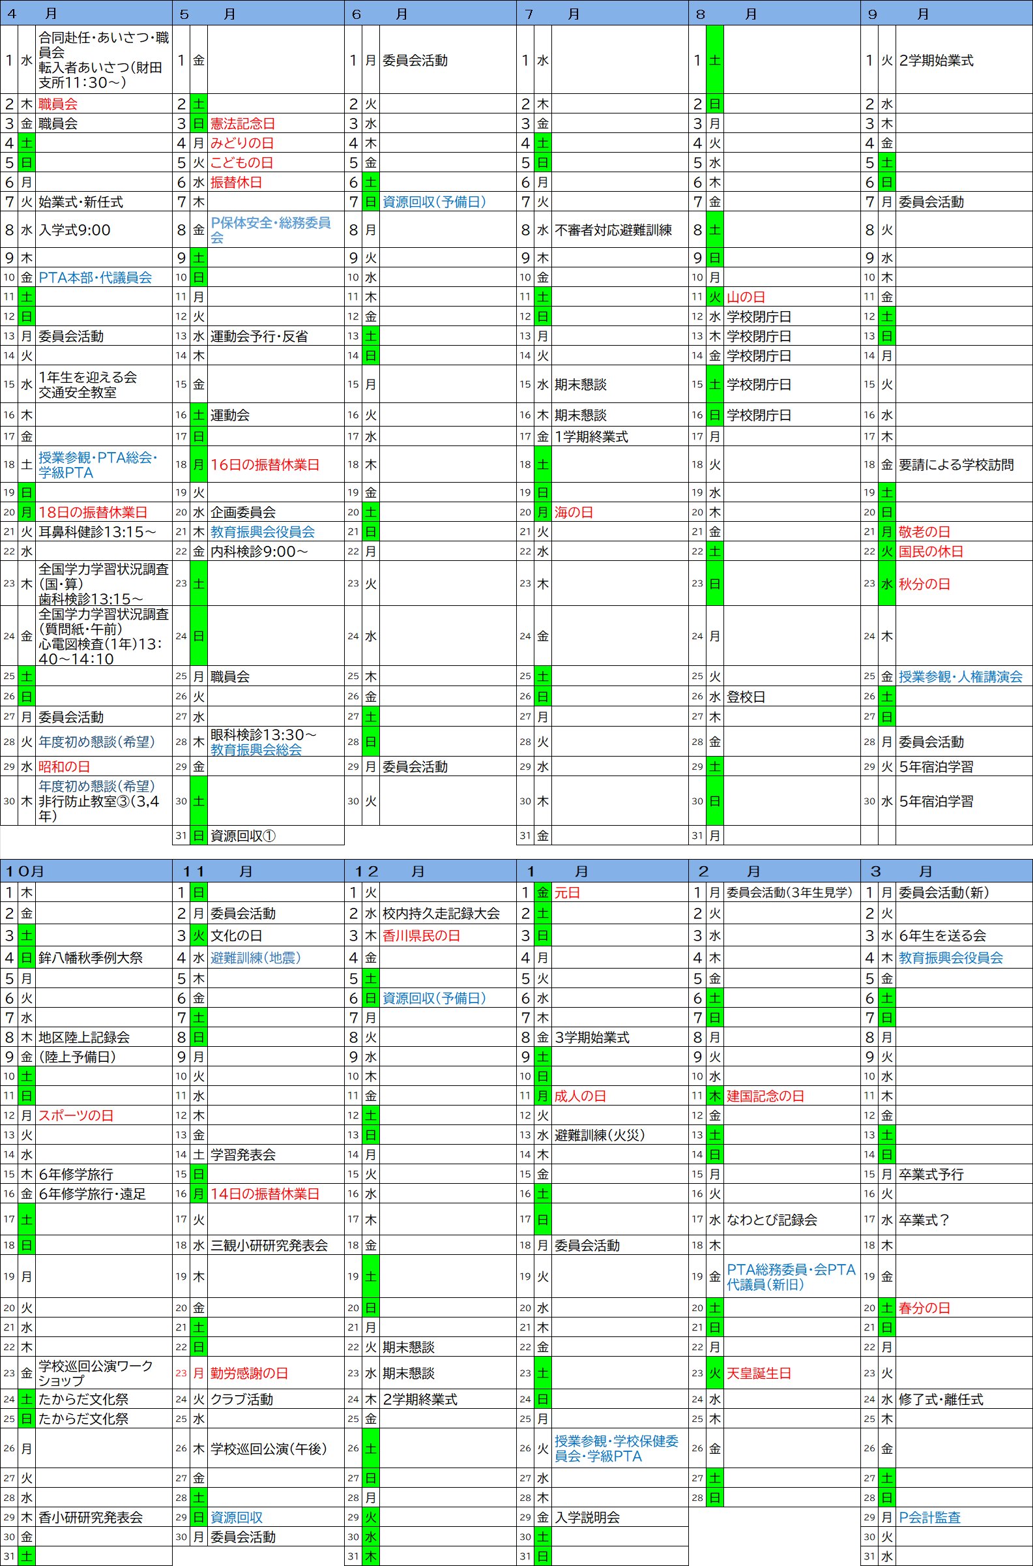Screen dimensions: 1033x1566
Task: Click the 1学期終業式 entry
Action: click(592, 436)
